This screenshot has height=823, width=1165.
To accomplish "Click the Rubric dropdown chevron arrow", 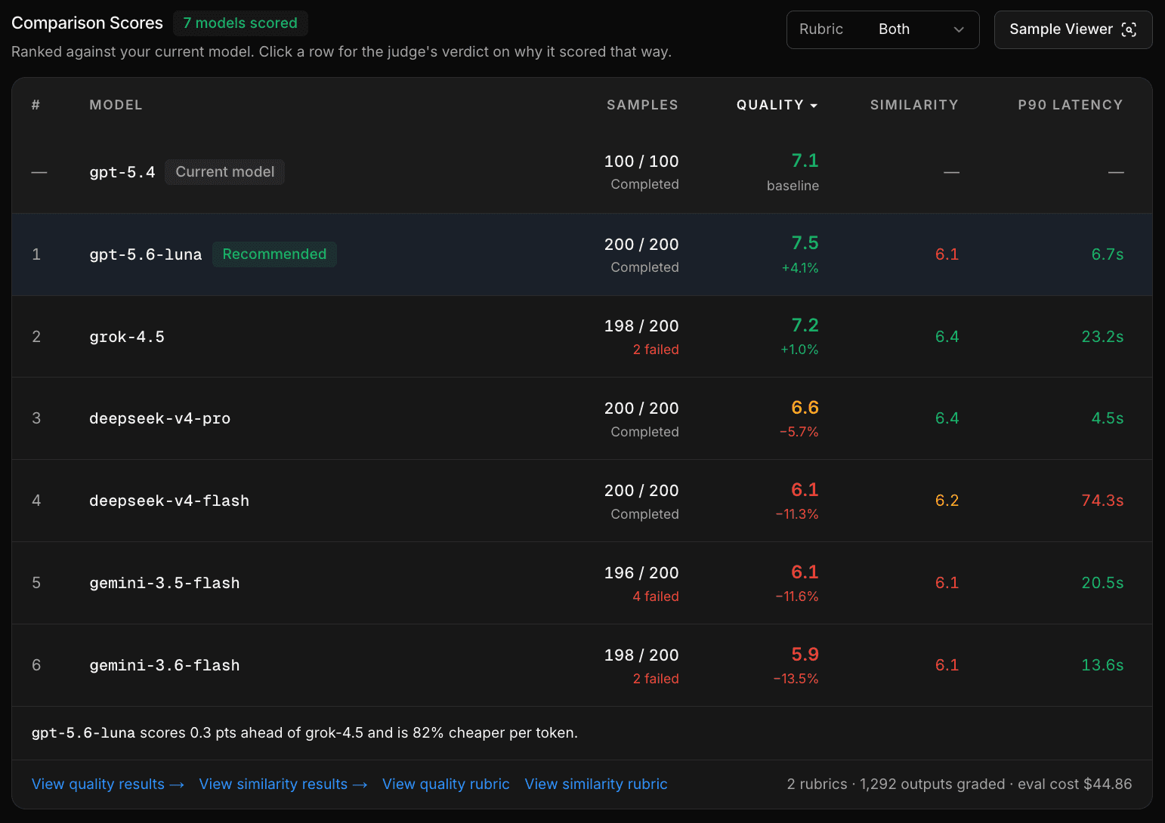I will pos(959,29).
